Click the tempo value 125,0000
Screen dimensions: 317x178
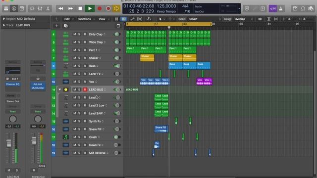166,6
